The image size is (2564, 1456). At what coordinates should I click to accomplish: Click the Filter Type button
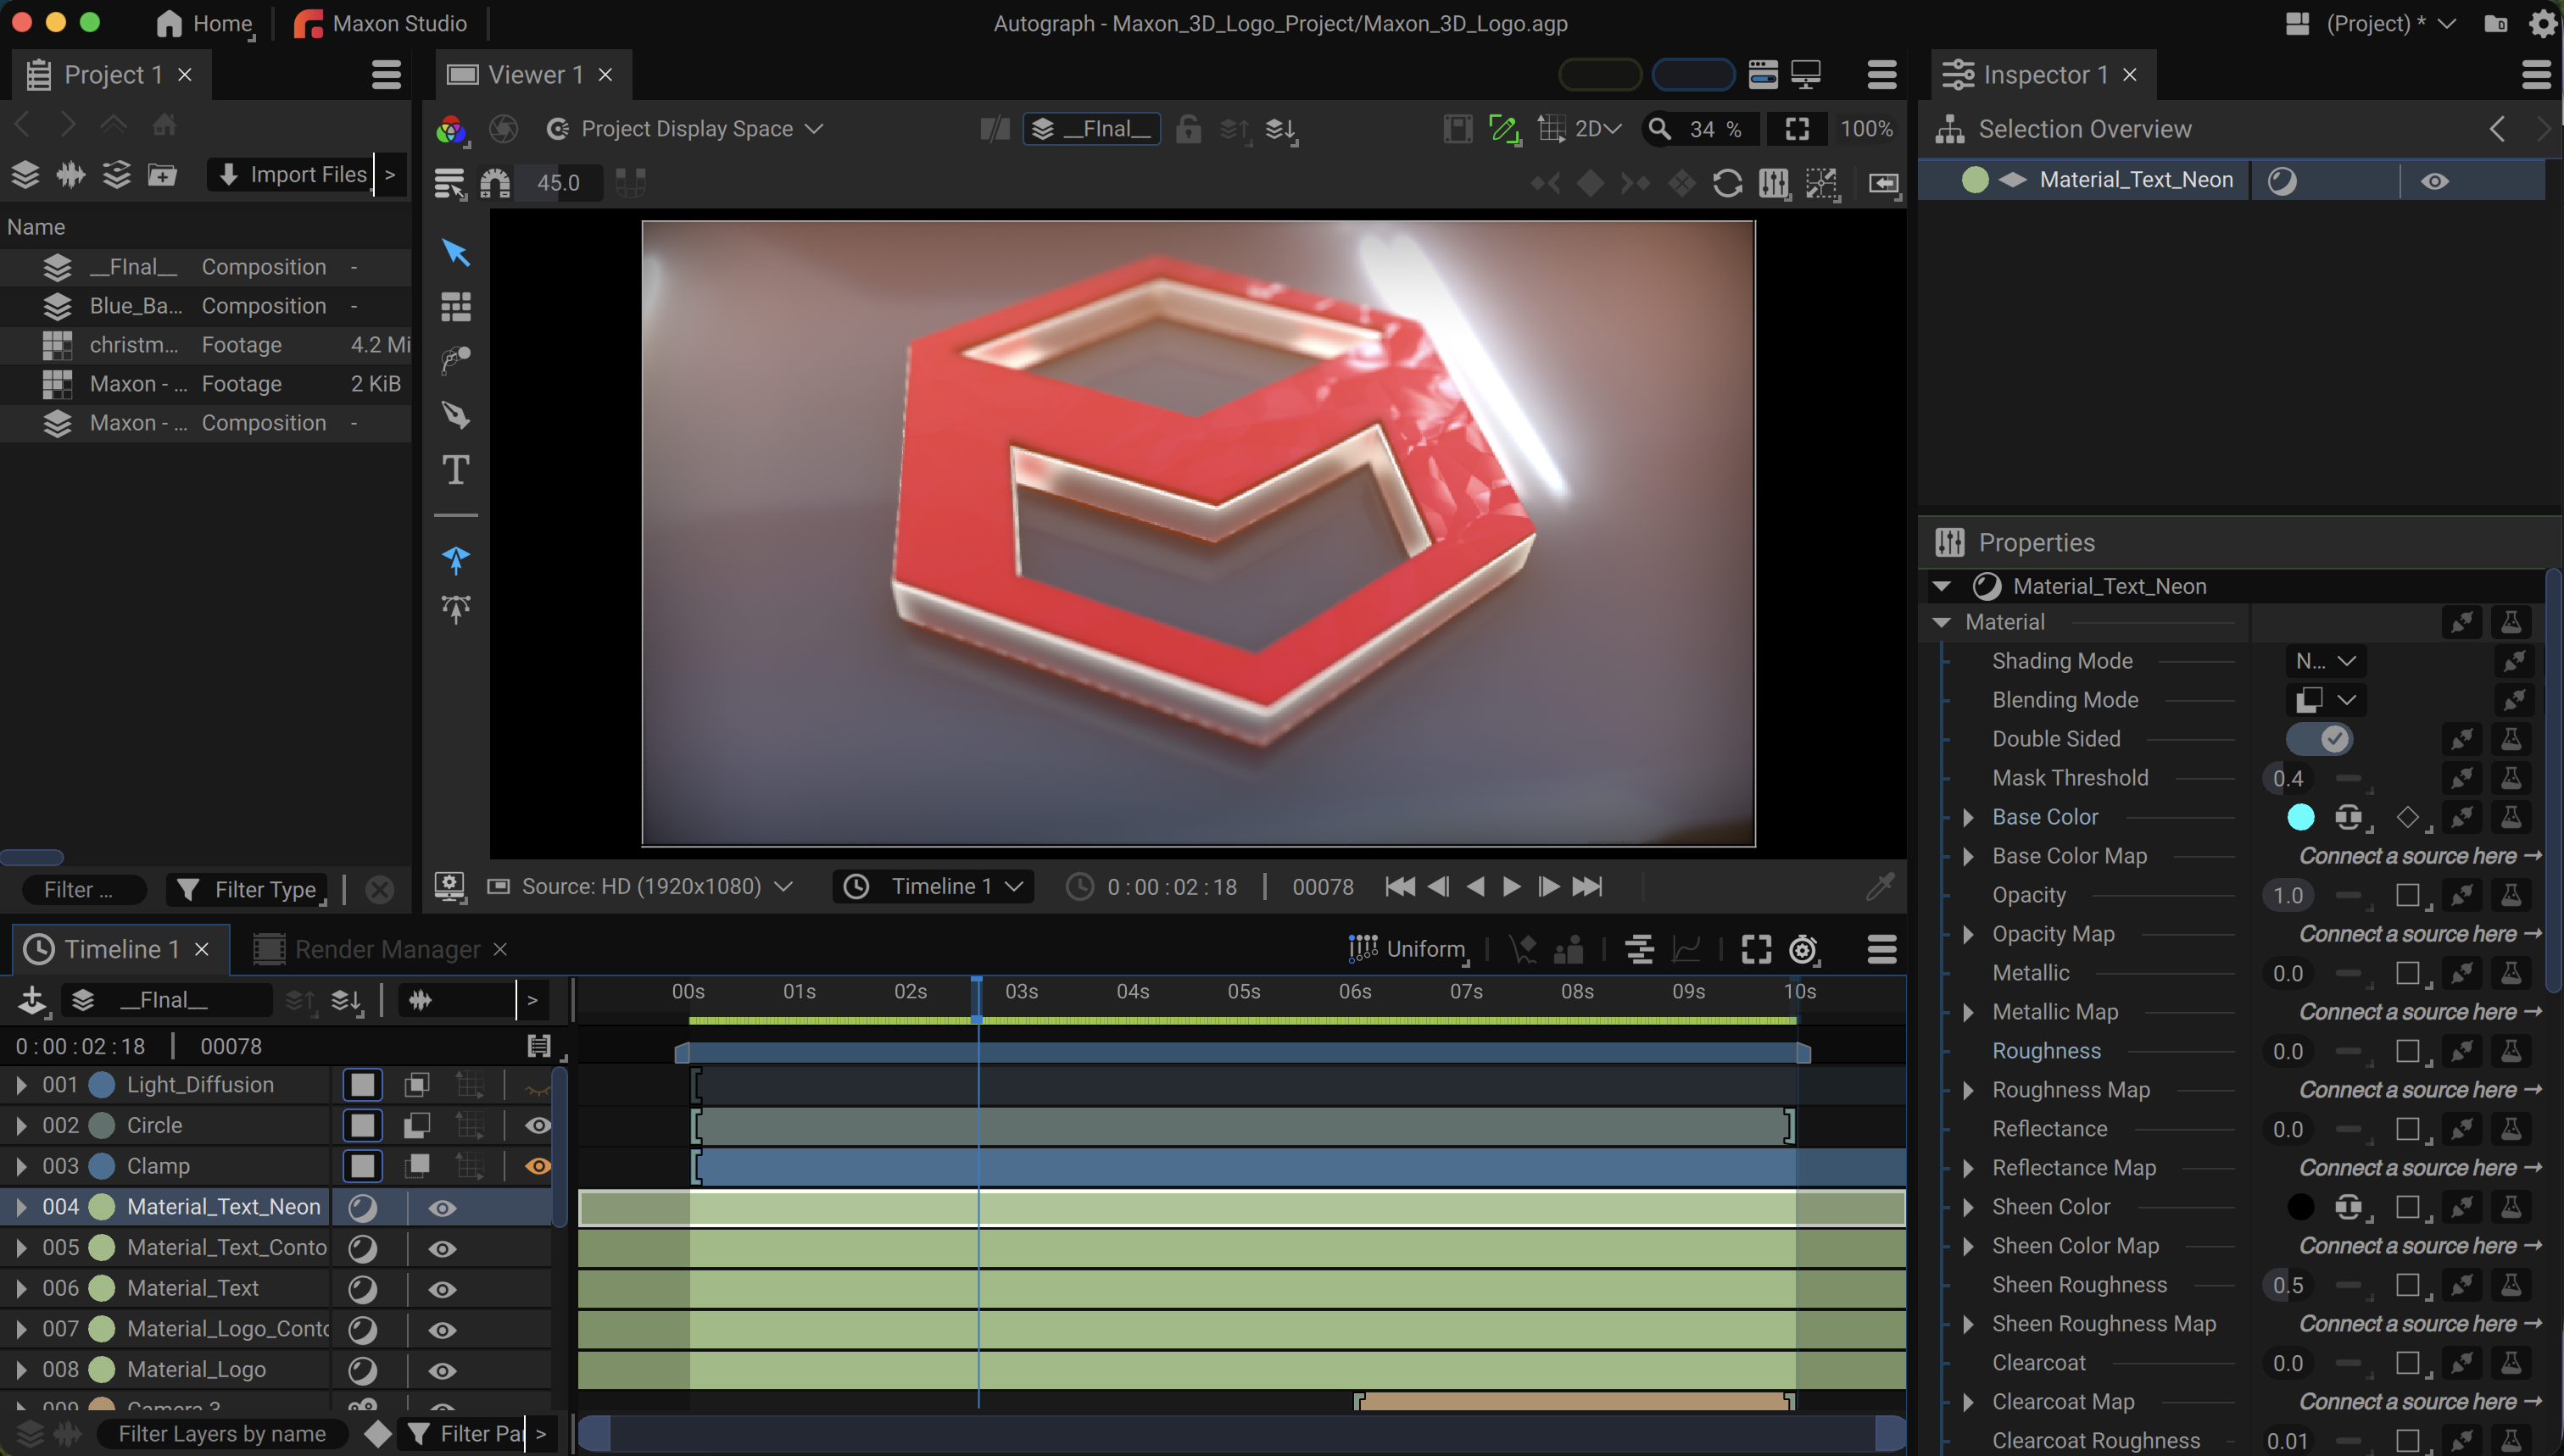[248, 889]
